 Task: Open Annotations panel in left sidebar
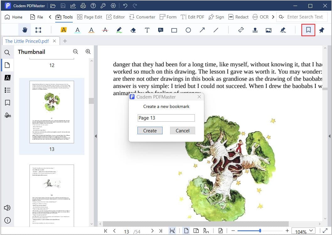click(7, 78)
